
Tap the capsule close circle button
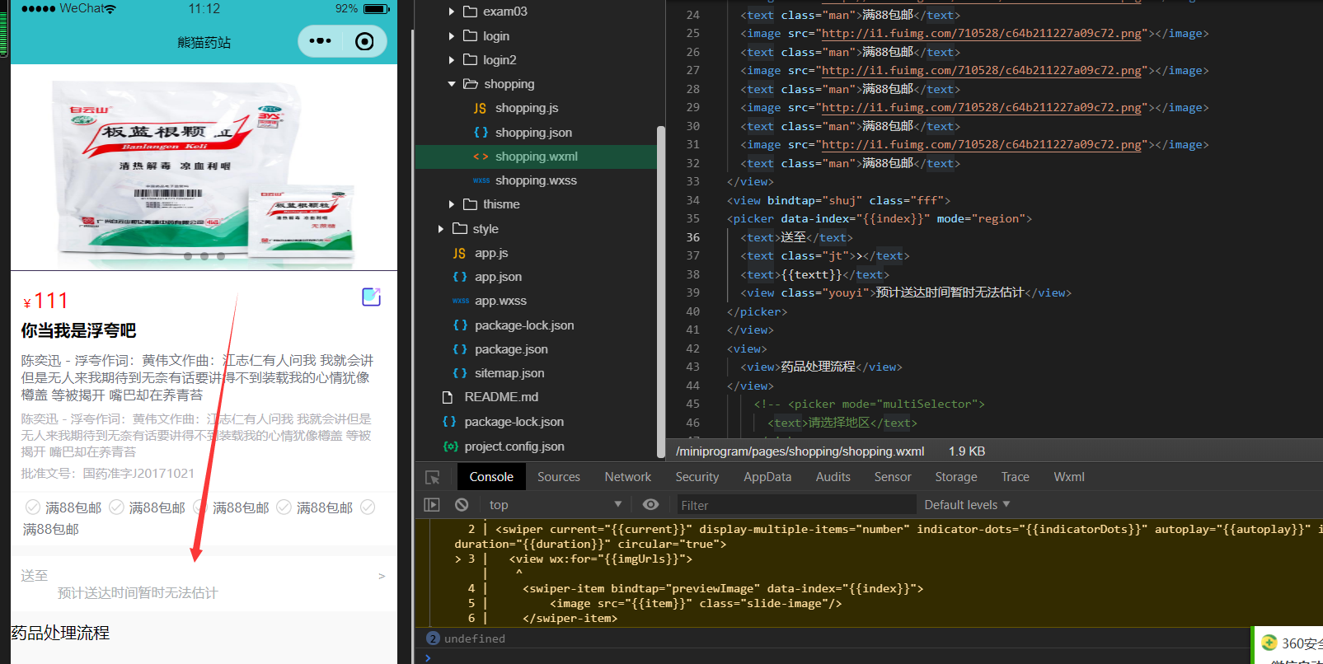(x=364, y=41)
